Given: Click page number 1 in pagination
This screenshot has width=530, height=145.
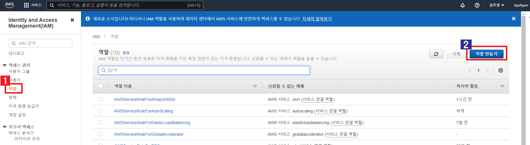Looking at the screenshot, I should pos(479,70).
